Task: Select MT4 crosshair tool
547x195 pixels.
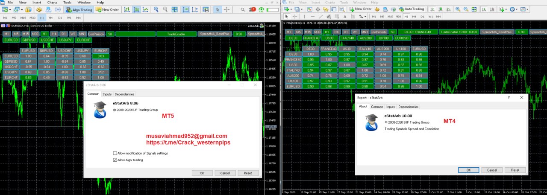Action: 295,17
